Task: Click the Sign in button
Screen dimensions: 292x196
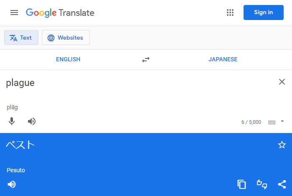Action: tap(264, 13)
